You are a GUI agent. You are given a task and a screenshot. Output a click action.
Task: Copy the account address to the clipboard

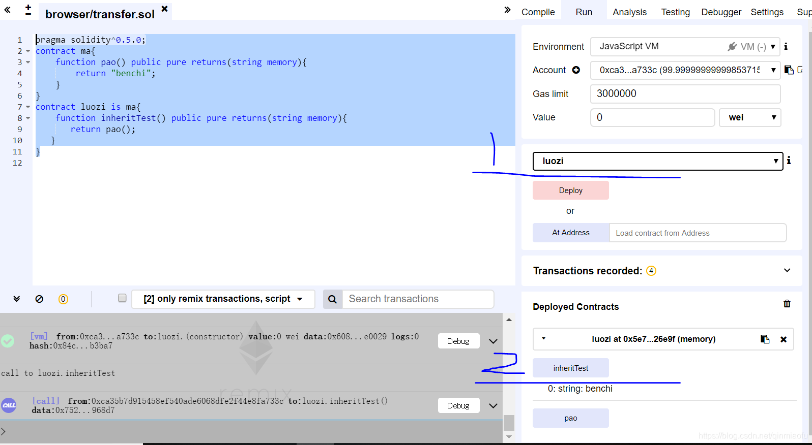coord(789,70)
